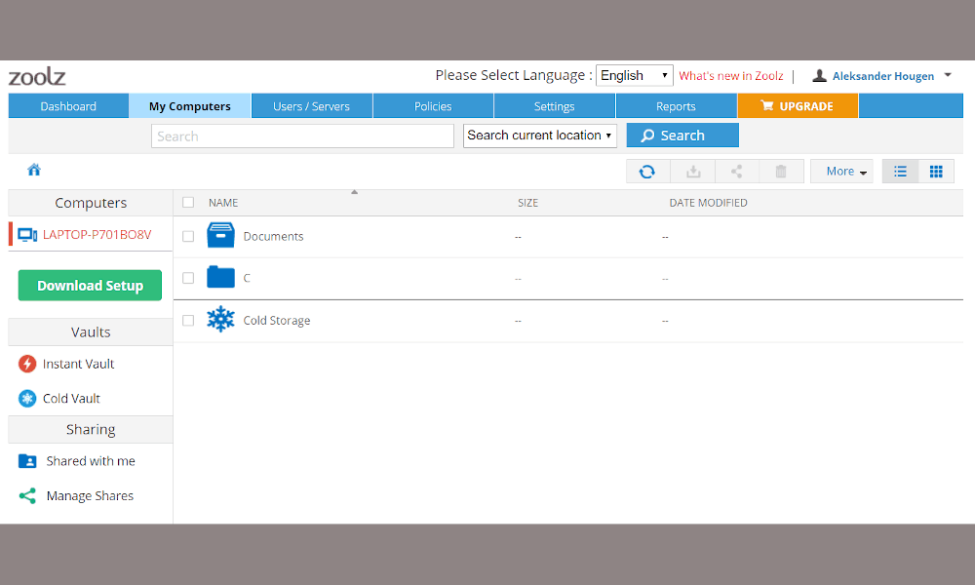Open the C folder name
The height and width of the screenshot is (585, 975).
coord(247,278)
